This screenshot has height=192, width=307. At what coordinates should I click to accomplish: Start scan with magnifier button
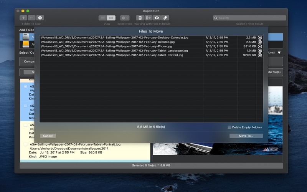40,18
